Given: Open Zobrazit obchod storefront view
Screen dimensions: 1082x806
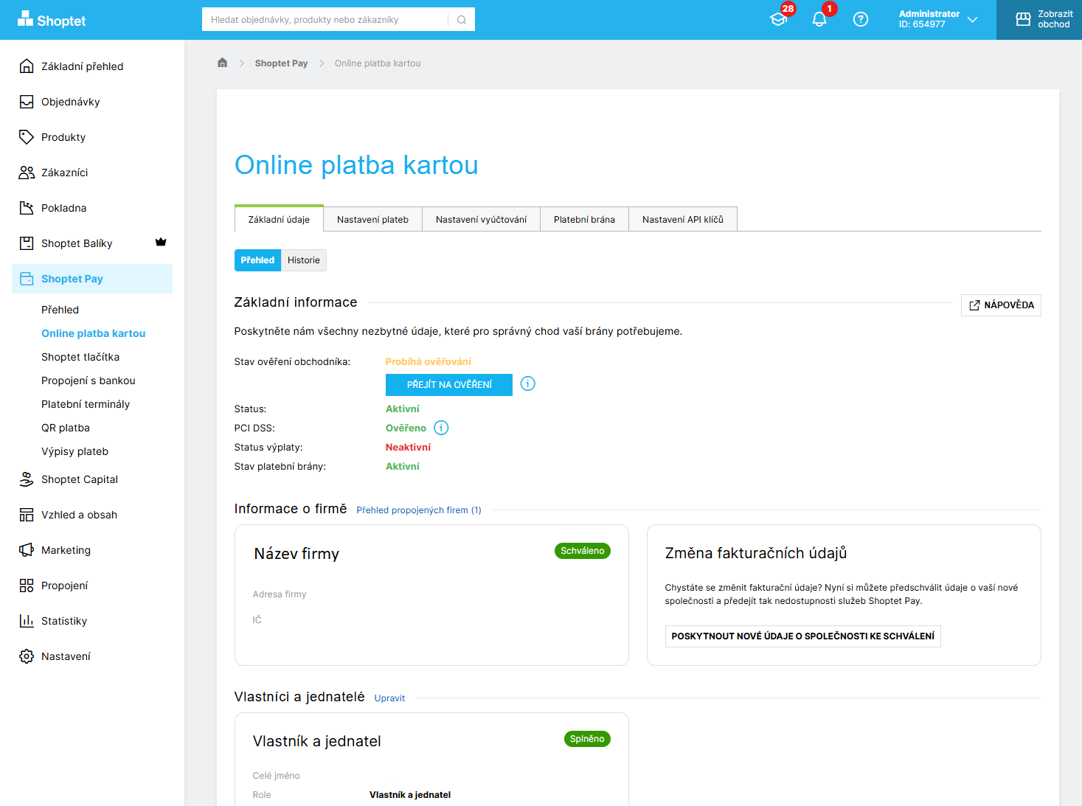Looking at the screenshot, I should tap(1044, 20).
